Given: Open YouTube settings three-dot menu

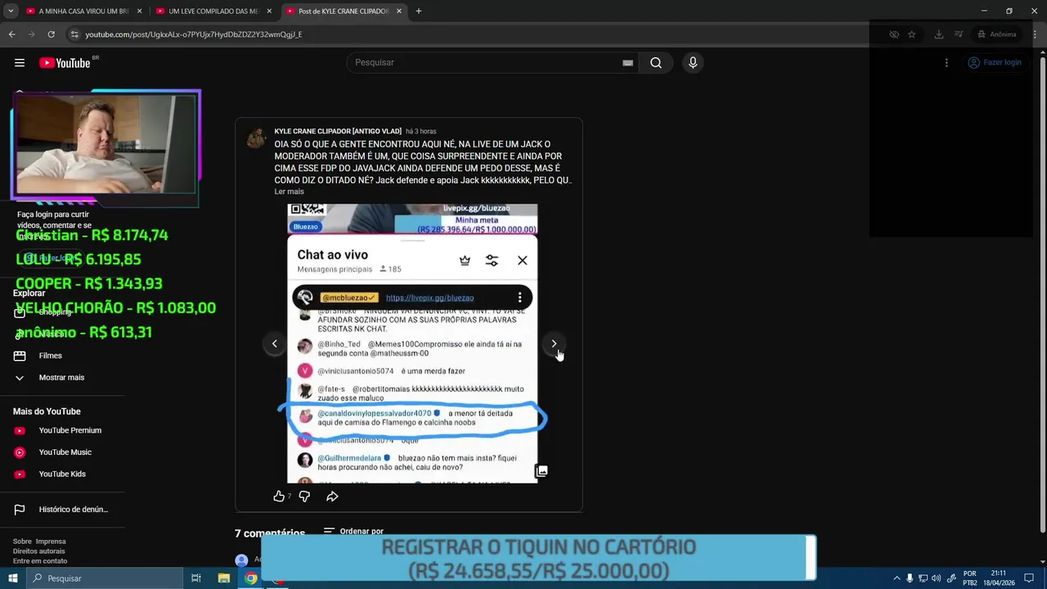Looking at the screenshot, I should 946,63.
